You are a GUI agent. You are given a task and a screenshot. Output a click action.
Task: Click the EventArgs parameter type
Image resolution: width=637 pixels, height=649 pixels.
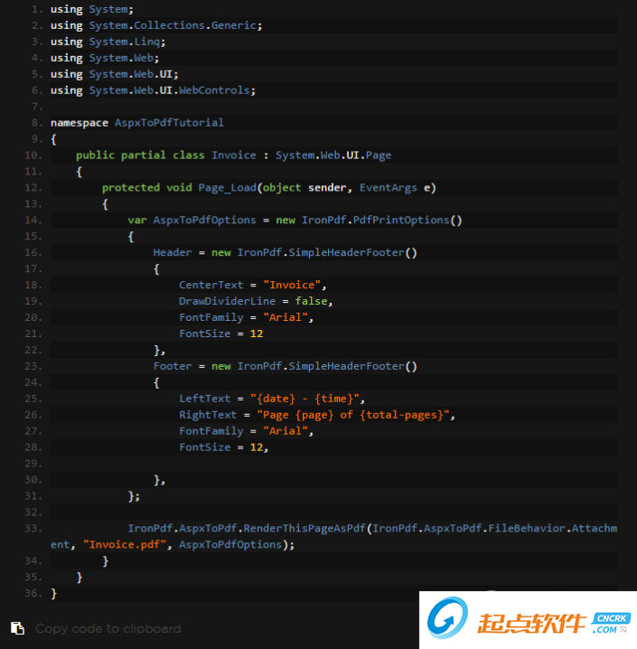388,187
